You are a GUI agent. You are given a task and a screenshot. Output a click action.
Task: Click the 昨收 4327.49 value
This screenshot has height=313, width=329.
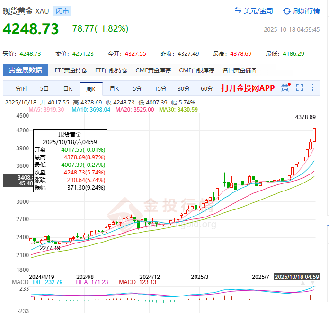coord(188,54)
